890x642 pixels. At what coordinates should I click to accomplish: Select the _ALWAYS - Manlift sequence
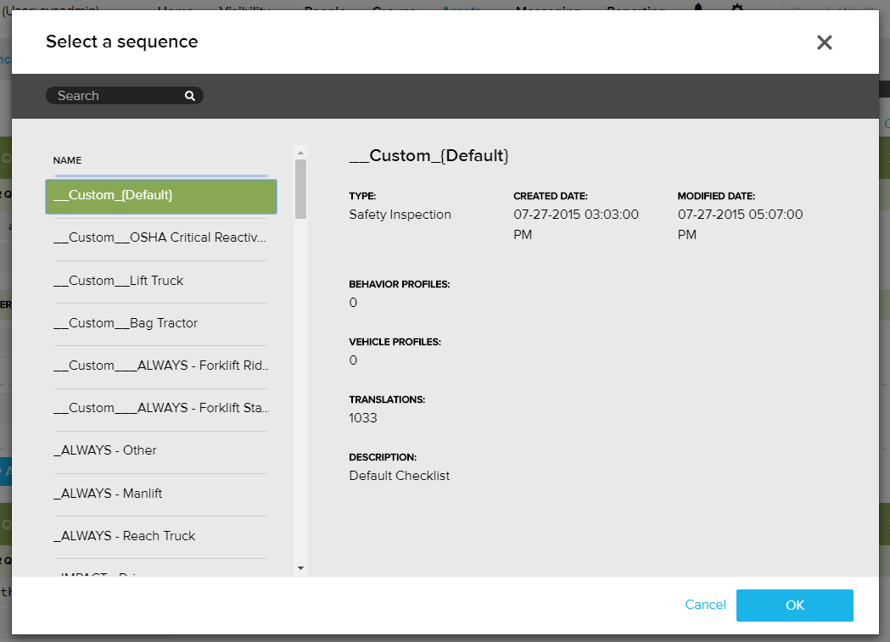[160, 493]
